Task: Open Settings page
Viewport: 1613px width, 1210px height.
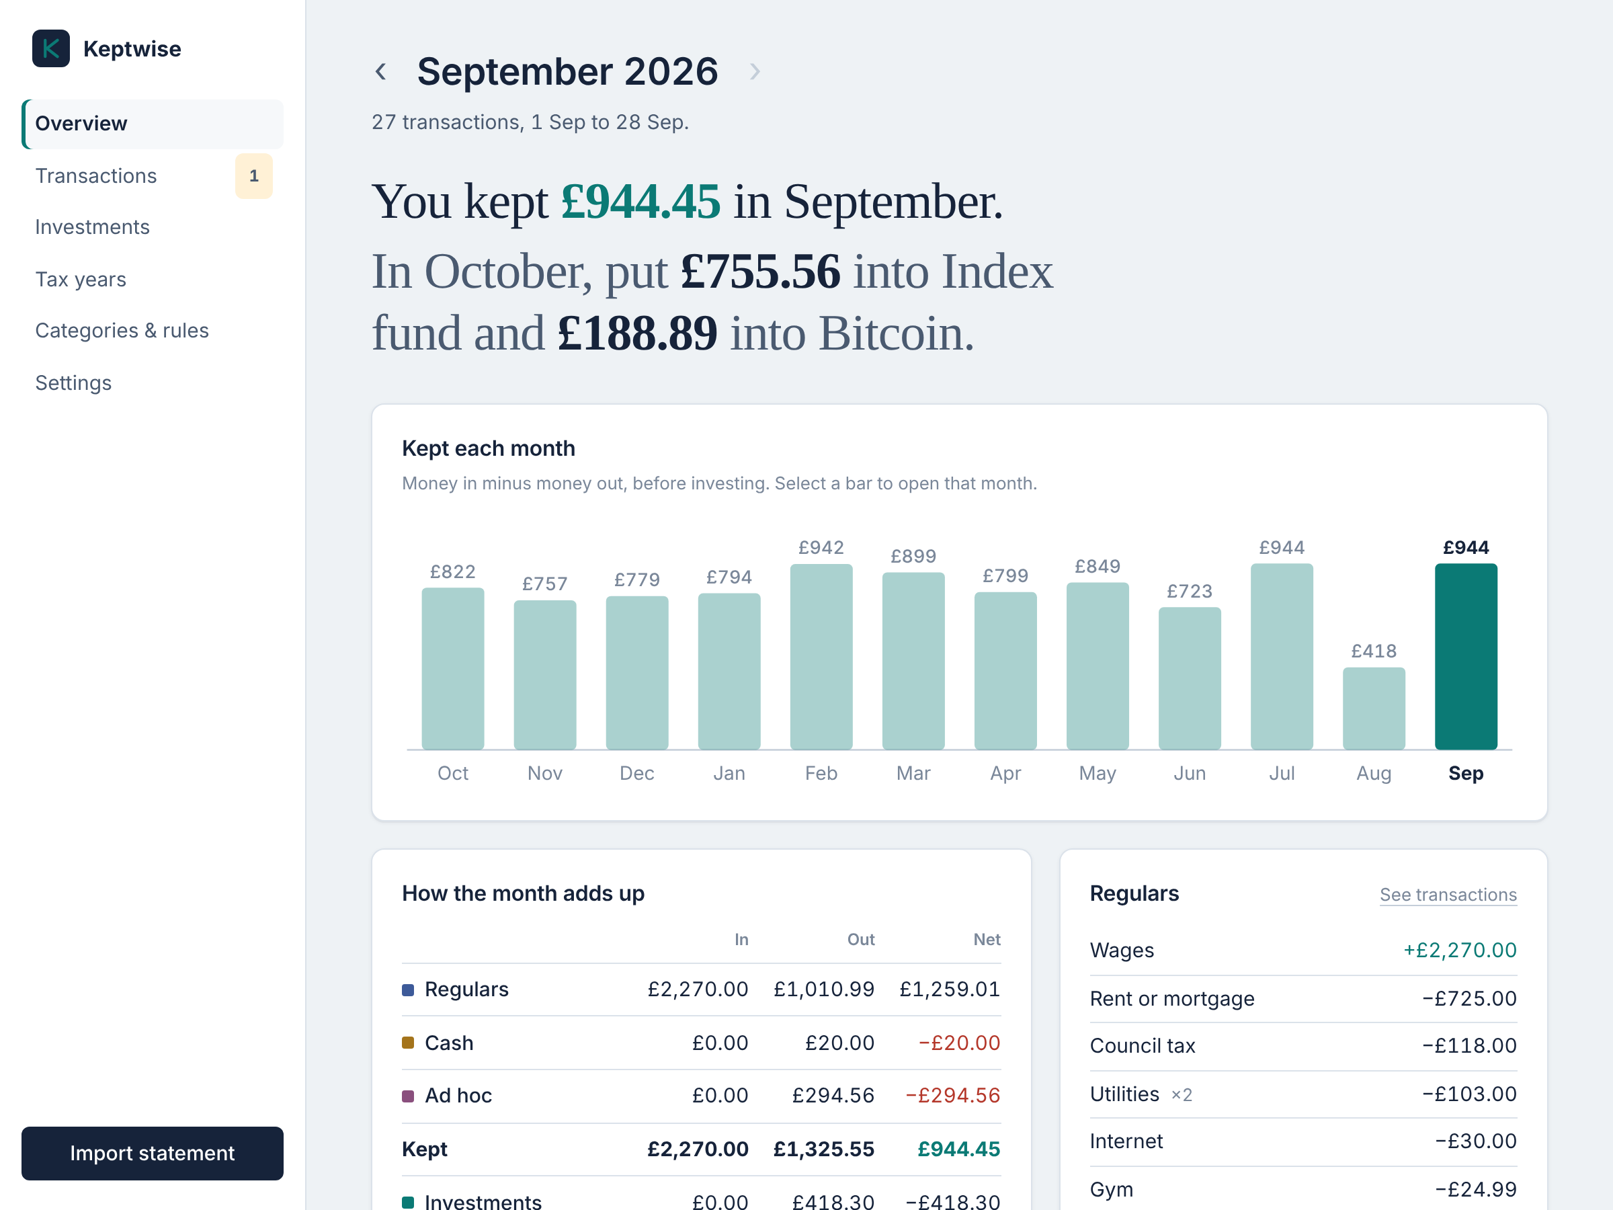Action: pos(153,383)
